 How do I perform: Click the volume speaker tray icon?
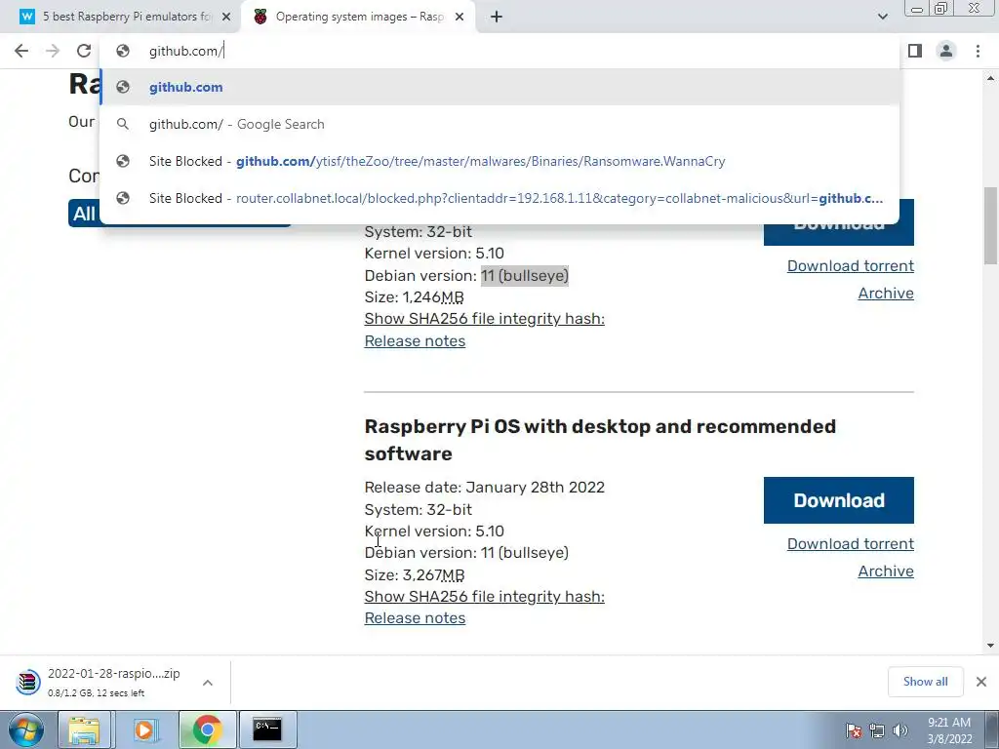900,730
